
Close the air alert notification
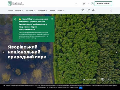click(x=52, y=19)
